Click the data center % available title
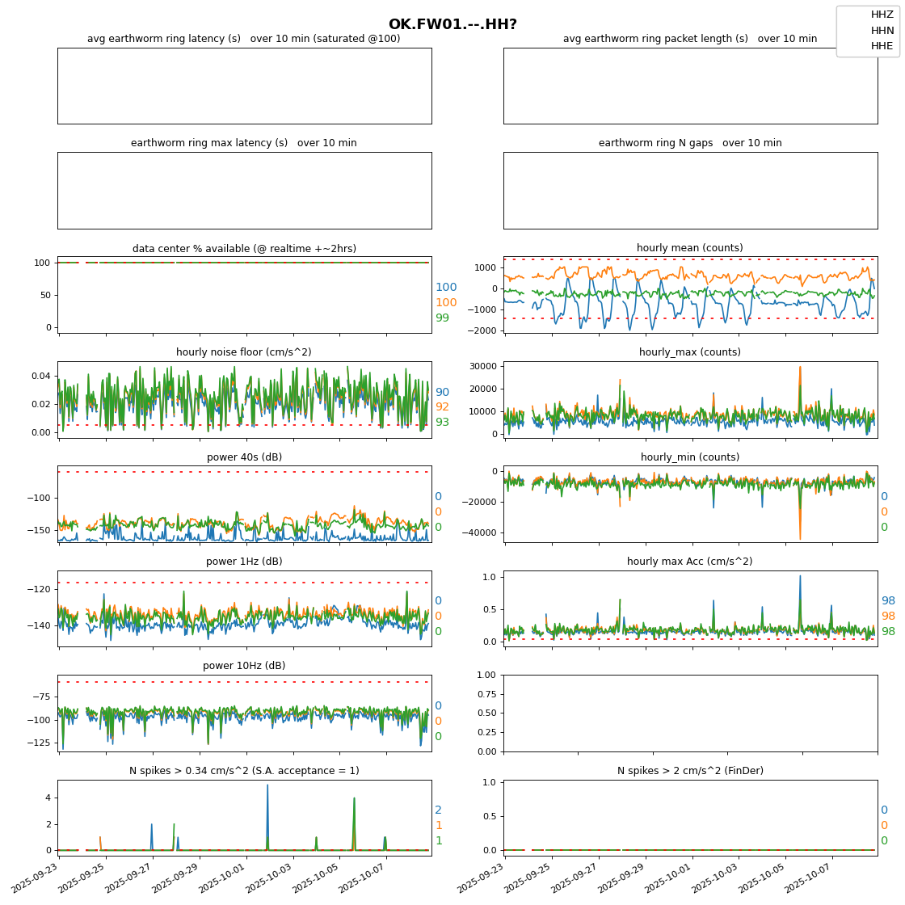The image size is (905, 905). (244, 249)
